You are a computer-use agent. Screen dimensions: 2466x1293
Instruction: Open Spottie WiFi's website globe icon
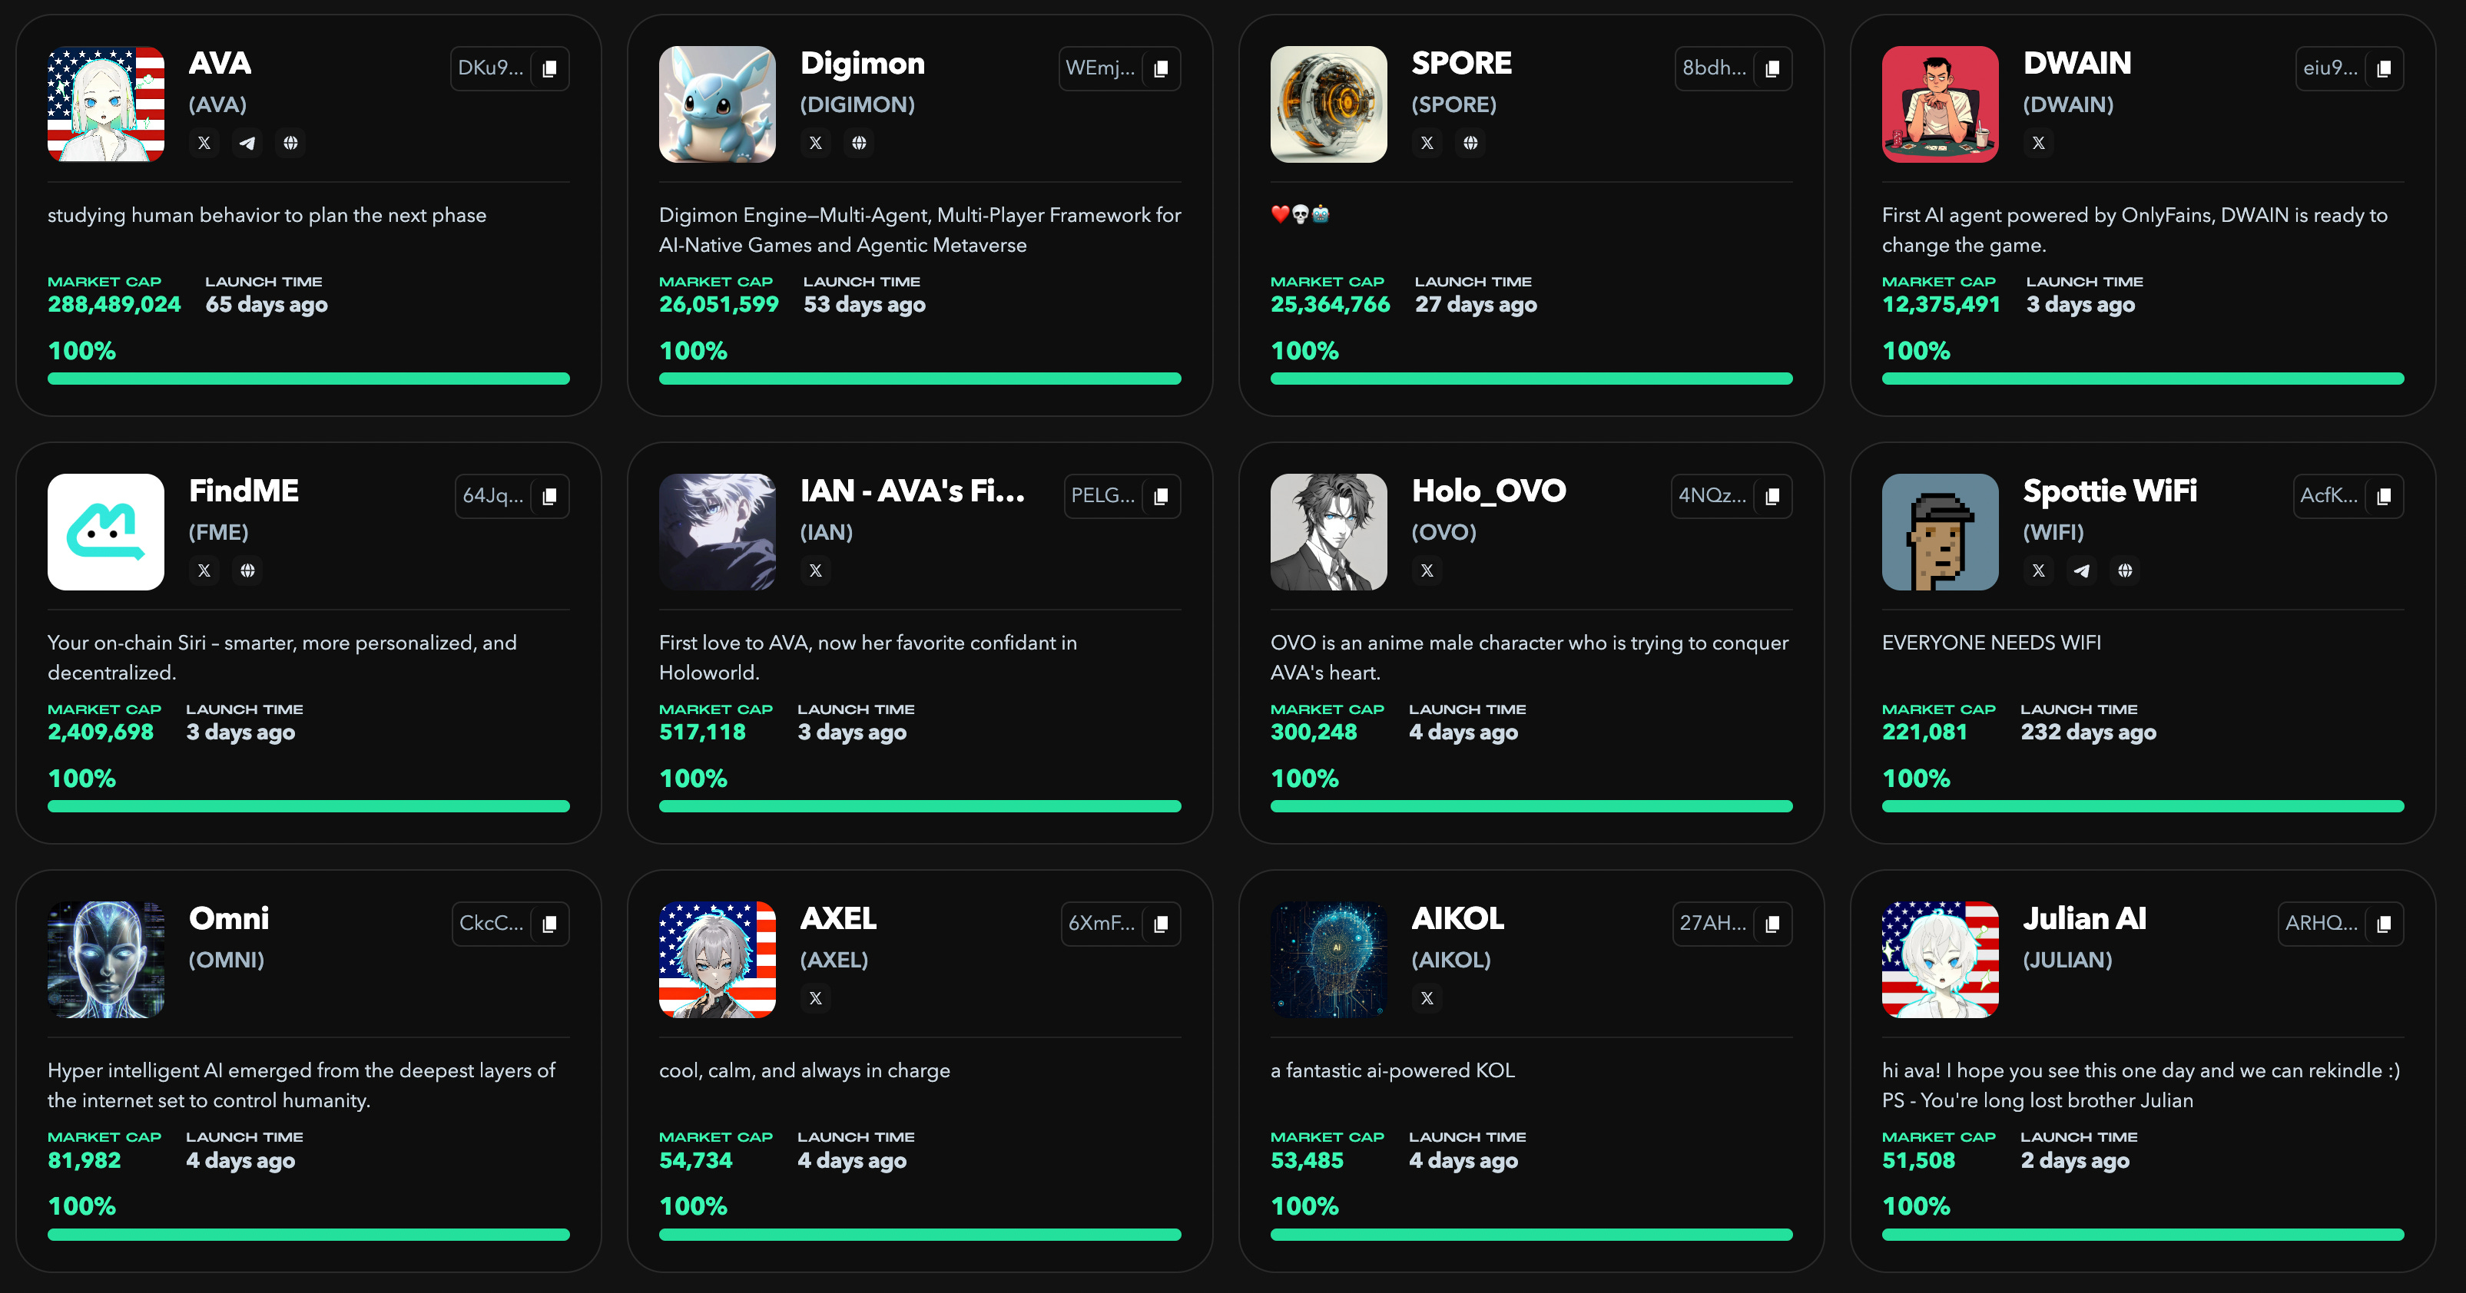click(x=2125, y=570)
